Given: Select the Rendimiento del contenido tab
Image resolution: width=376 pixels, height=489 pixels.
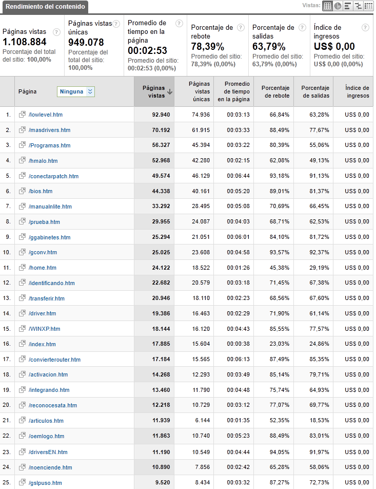Looking at the screenshot, I should [45, 7].
